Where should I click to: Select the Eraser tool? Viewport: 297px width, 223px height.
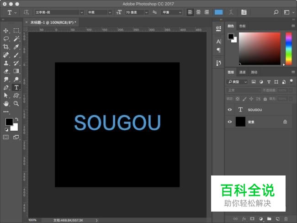(x=6, y=71)
